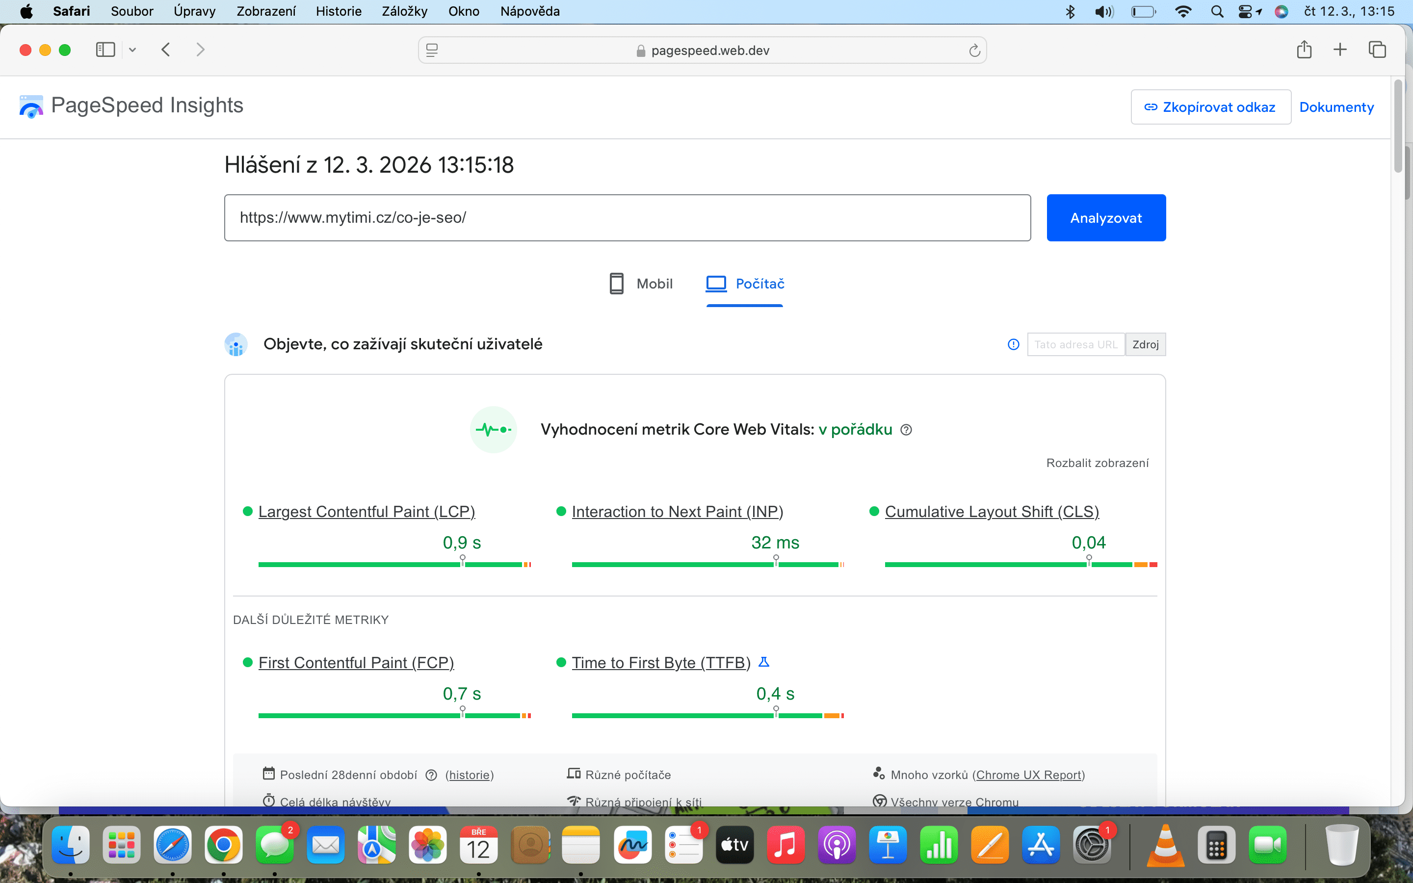Open the Chrome UX Report link

[1030, 775]
